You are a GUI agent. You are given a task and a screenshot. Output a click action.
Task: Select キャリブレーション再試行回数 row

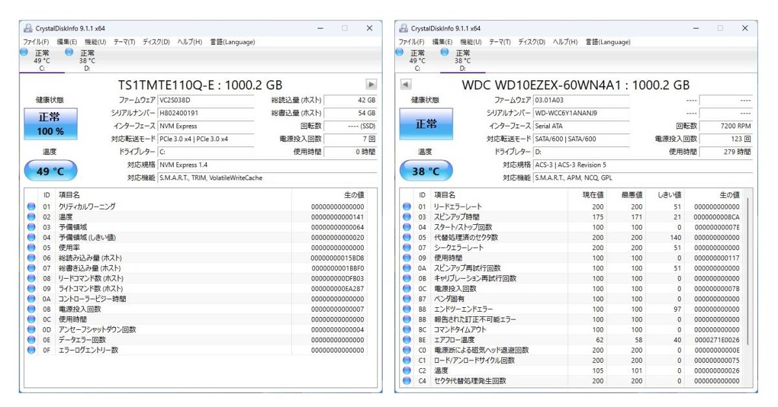pos(571,278)
